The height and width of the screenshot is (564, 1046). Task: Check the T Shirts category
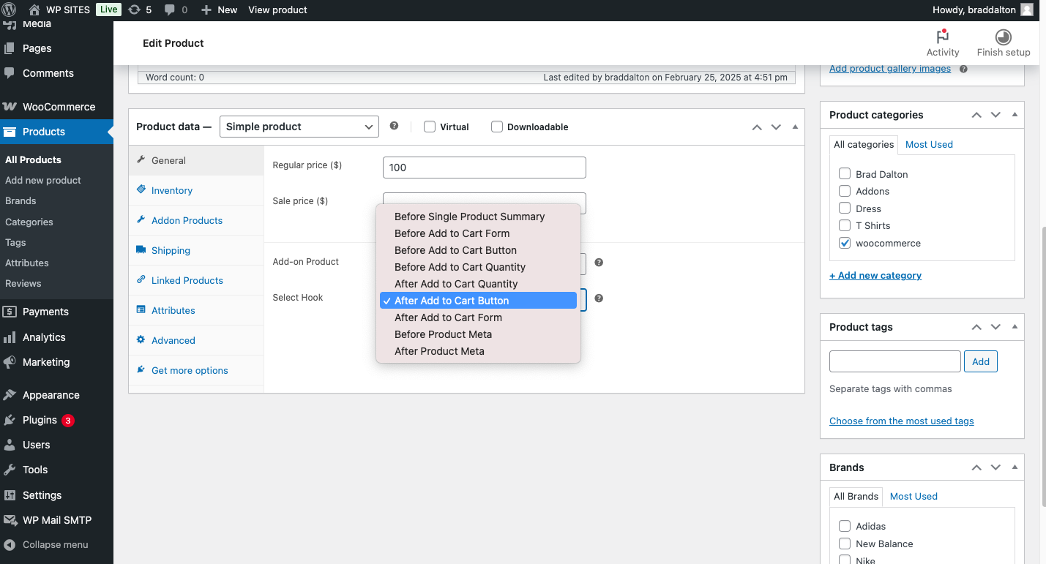(x=845, y=225)
